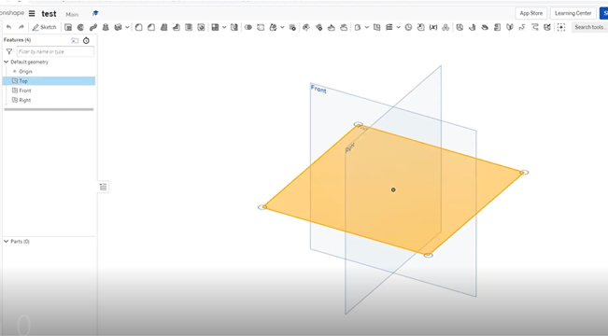Click the Mirror tool icon
Viewport: 608px width, 336px height.
click(x=234, y=27)
